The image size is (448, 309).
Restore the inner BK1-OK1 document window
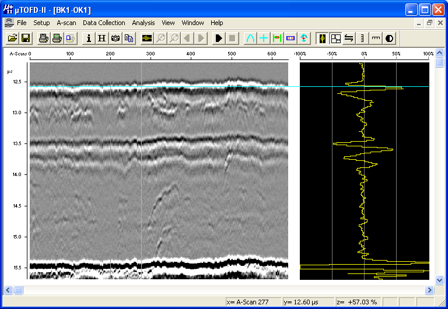point(429,23)
